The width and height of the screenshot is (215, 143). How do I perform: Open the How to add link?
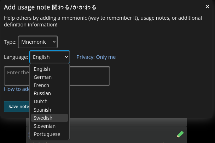click(x=17, y=89)
